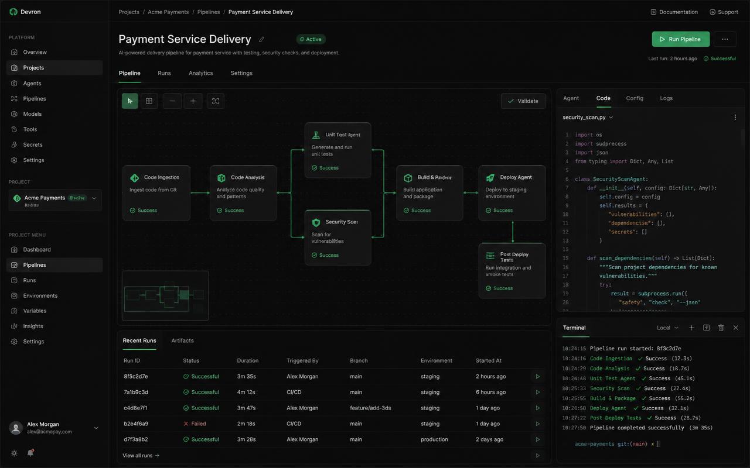Zoom in the pipeline canvas

(193, 101)
